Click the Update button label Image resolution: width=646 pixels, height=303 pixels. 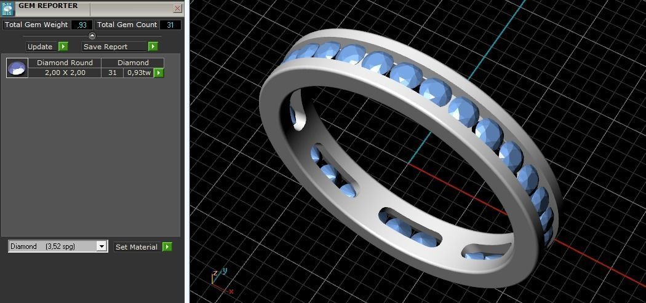tap(40, 47)
